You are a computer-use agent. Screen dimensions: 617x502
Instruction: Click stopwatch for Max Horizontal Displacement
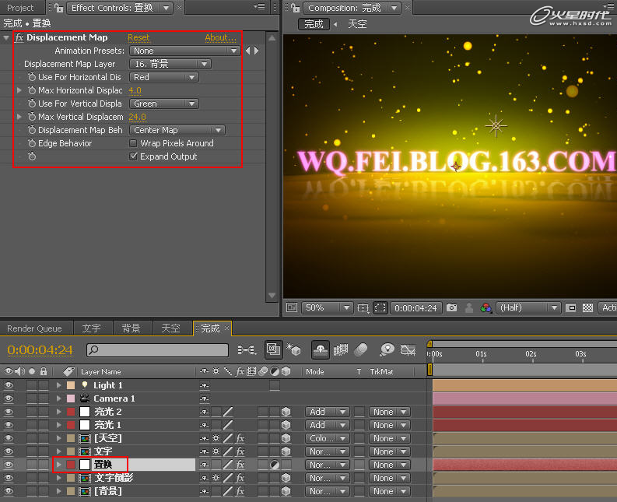click(32, 90)
